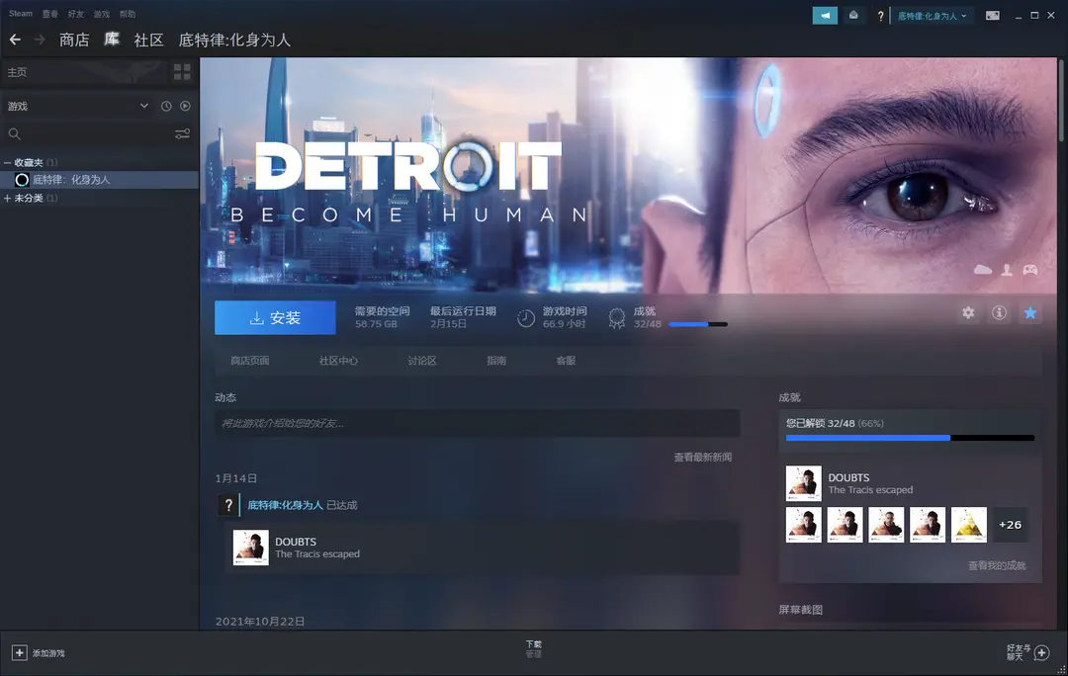Open the 社区中心 tab

pos(338,361)
